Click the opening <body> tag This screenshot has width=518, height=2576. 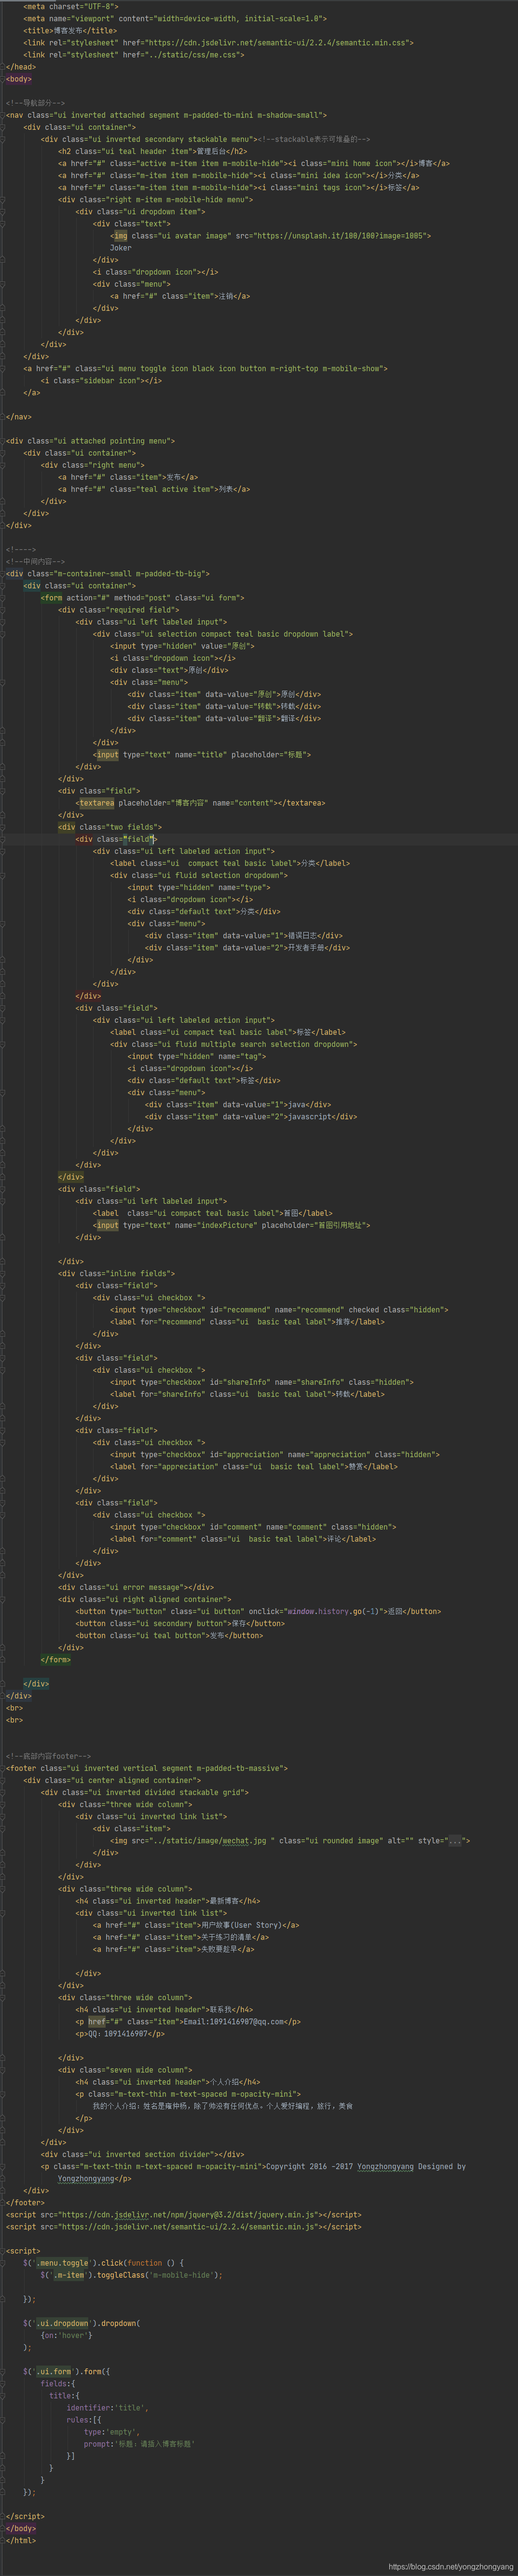[x=18, y=79]
